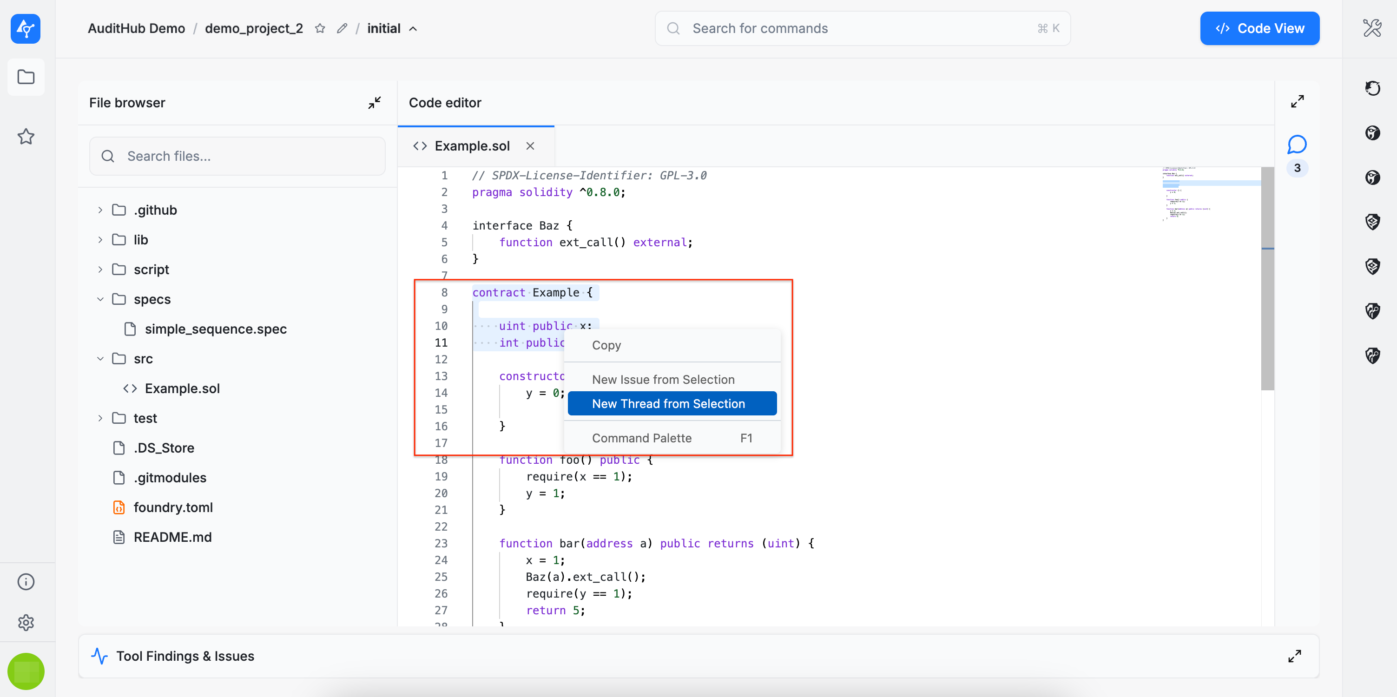Go to AuditHub Demo breadcrumb
Image resolution: width=1397 pixels, height=697 pixels.
click(x=136, y=28)
